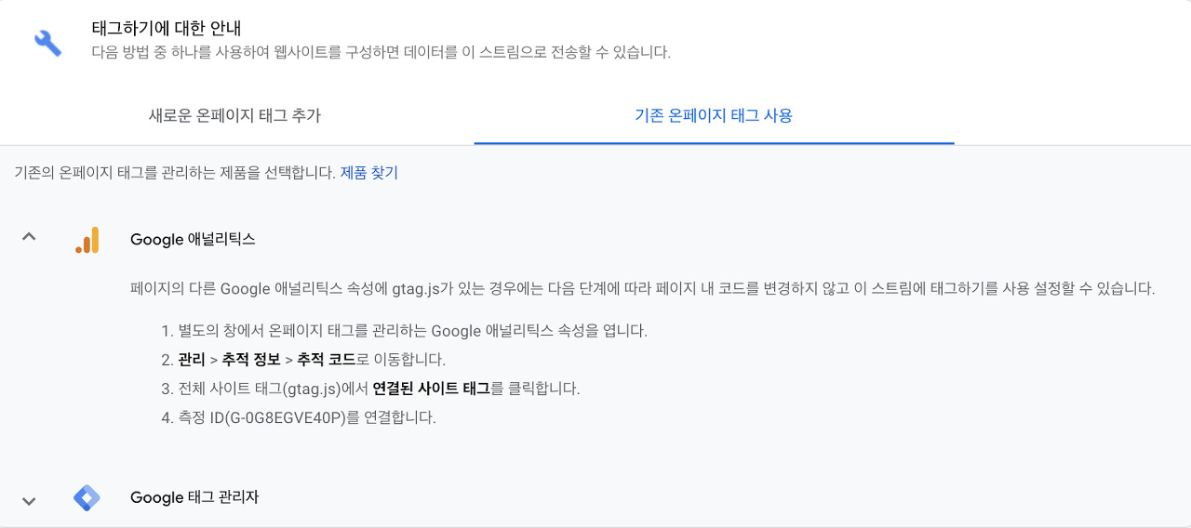Click the 제품을 선택합니다 instruction sentence
The height and width of the screenshot is (528, 1191).
[x=175, y=173]
